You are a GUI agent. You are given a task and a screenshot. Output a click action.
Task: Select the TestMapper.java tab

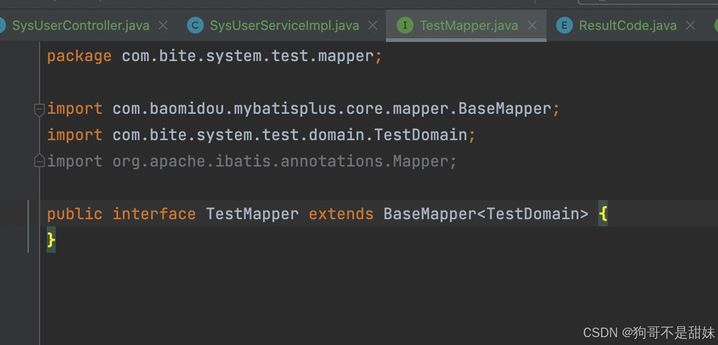pos(469,26)
